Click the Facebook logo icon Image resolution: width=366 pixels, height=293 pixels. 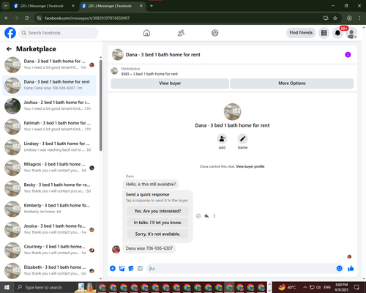coord(10,33)
